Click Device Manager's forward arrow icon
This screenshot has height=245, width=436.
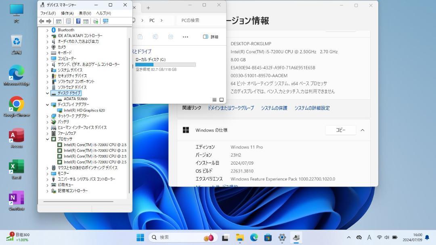click(x=49, y=21)
